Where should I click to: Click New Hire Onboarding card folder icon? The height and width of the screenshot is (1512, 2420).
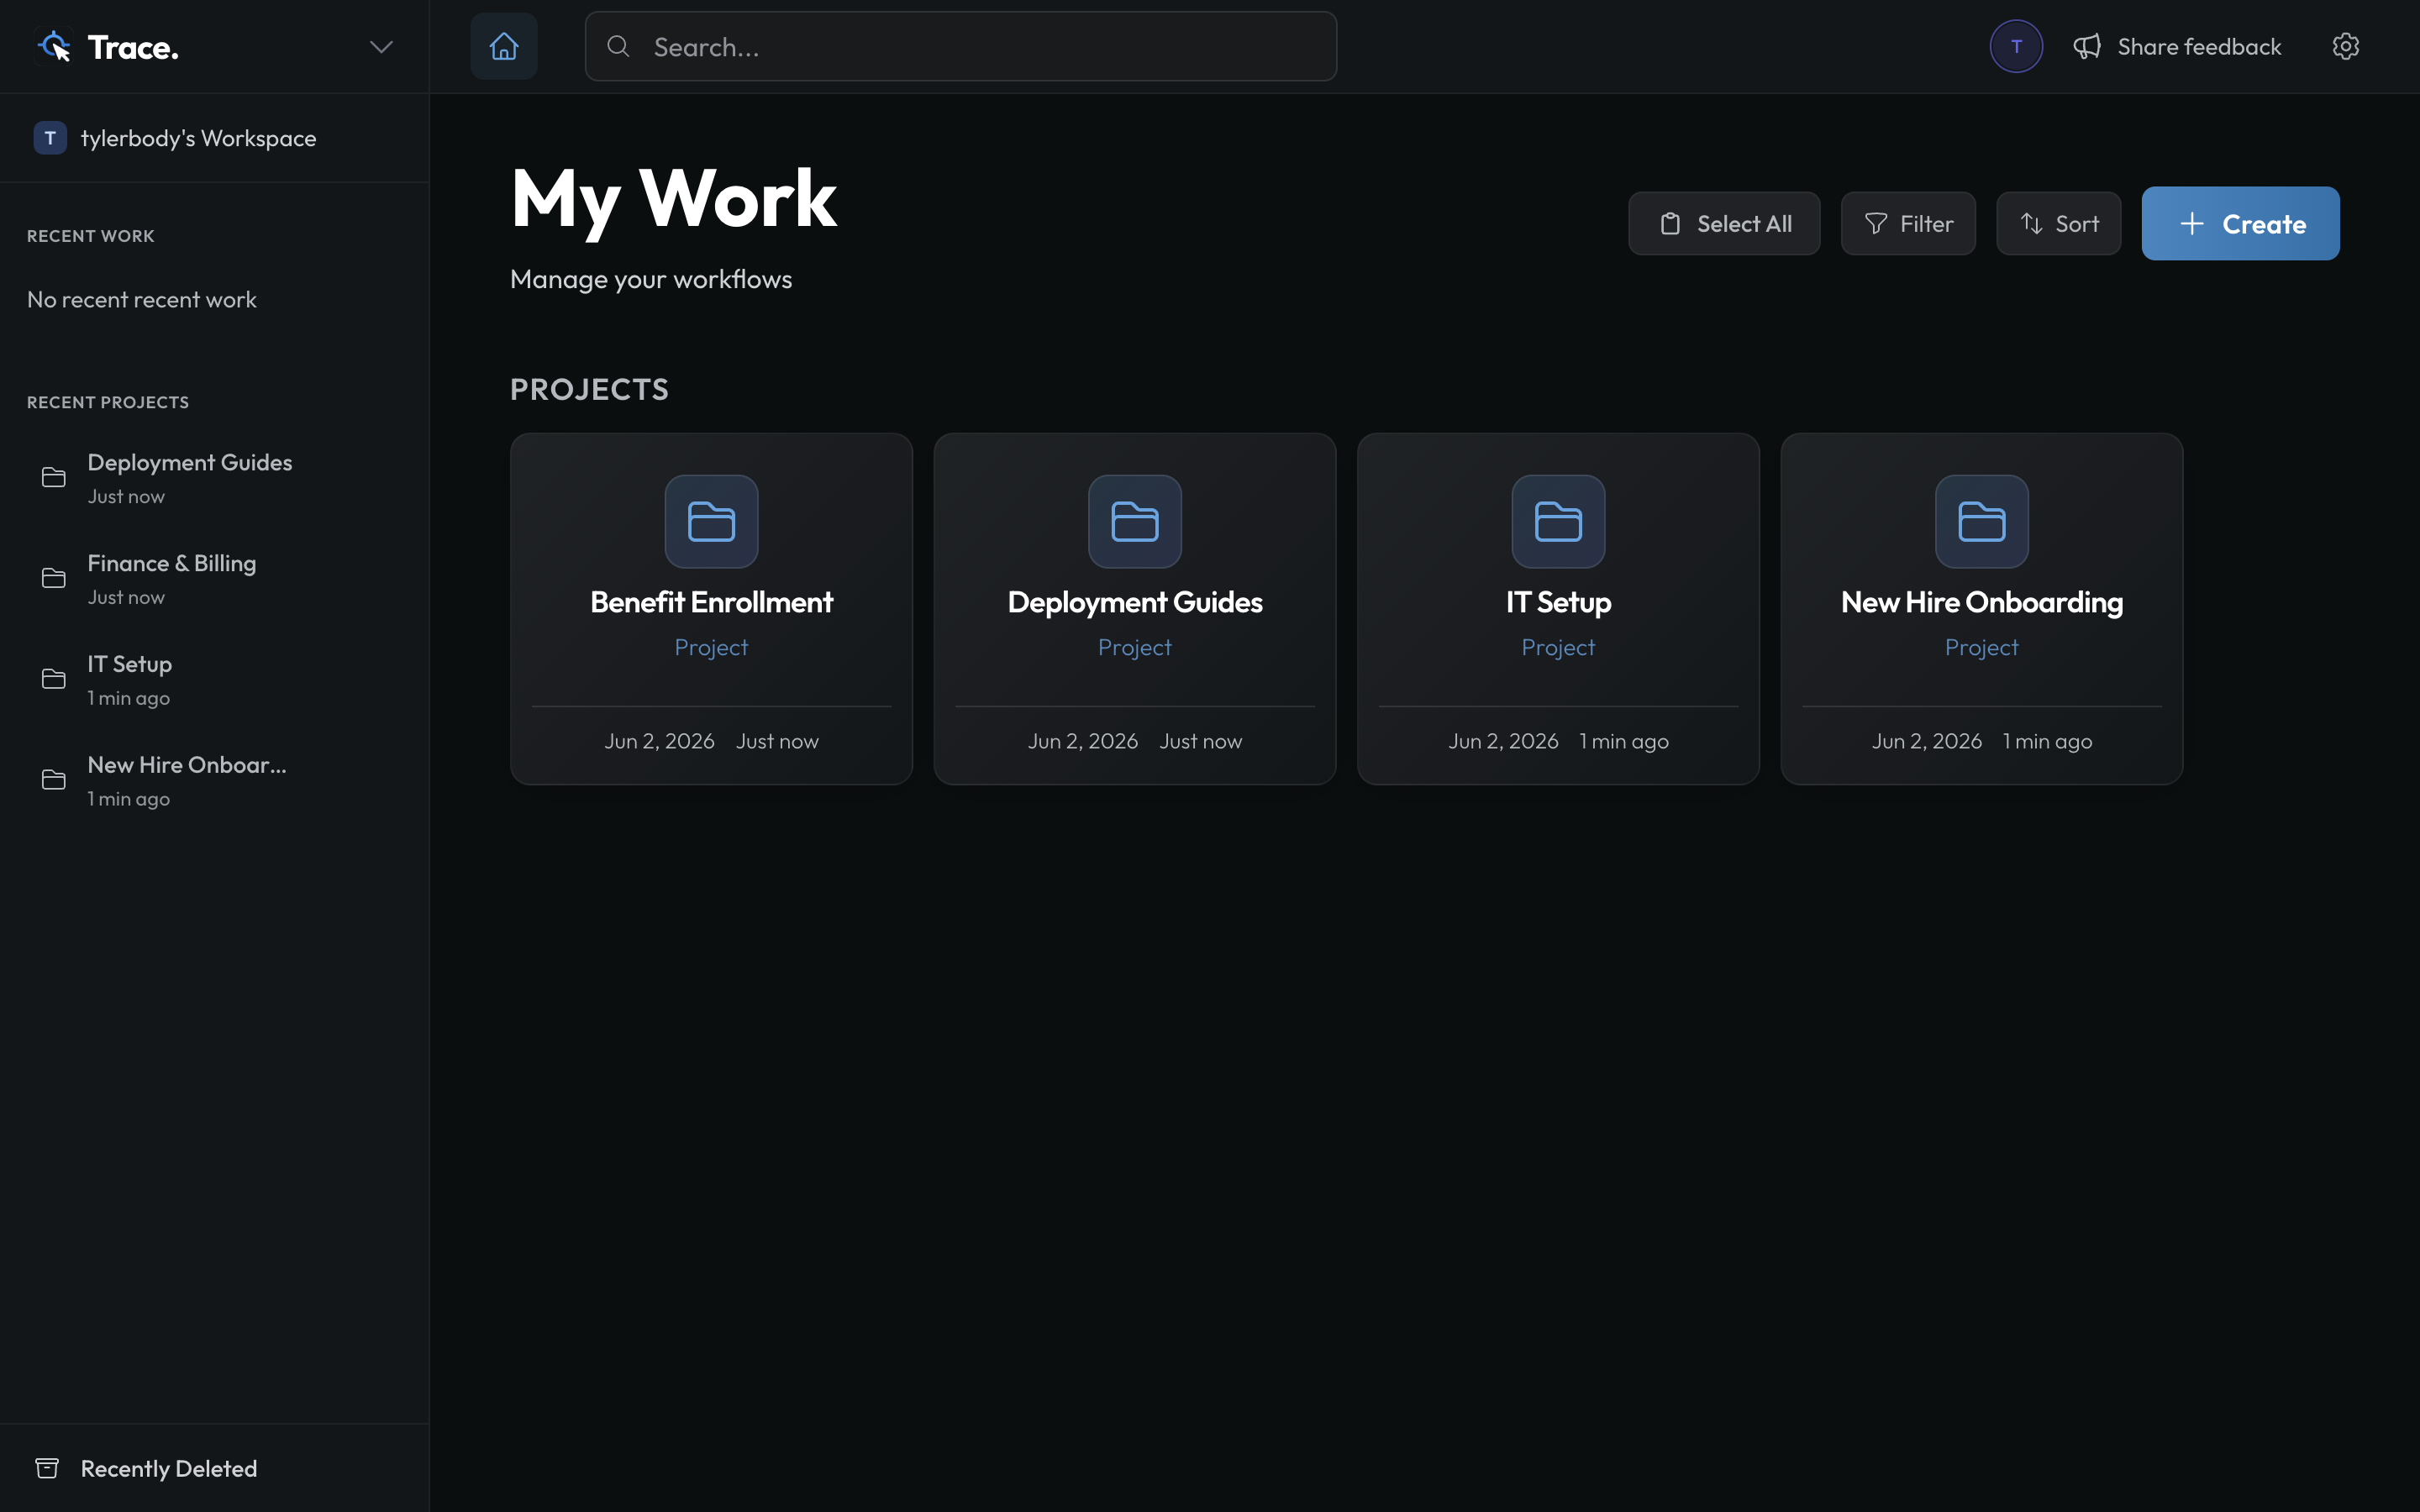click(1982, 521)
